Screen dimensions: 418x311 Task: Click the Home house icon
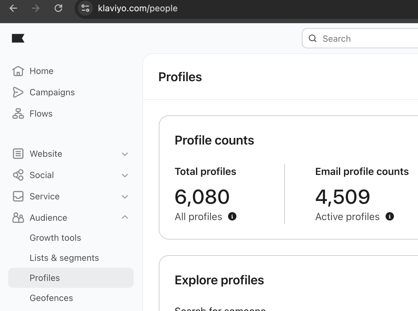tap(18, 71)
